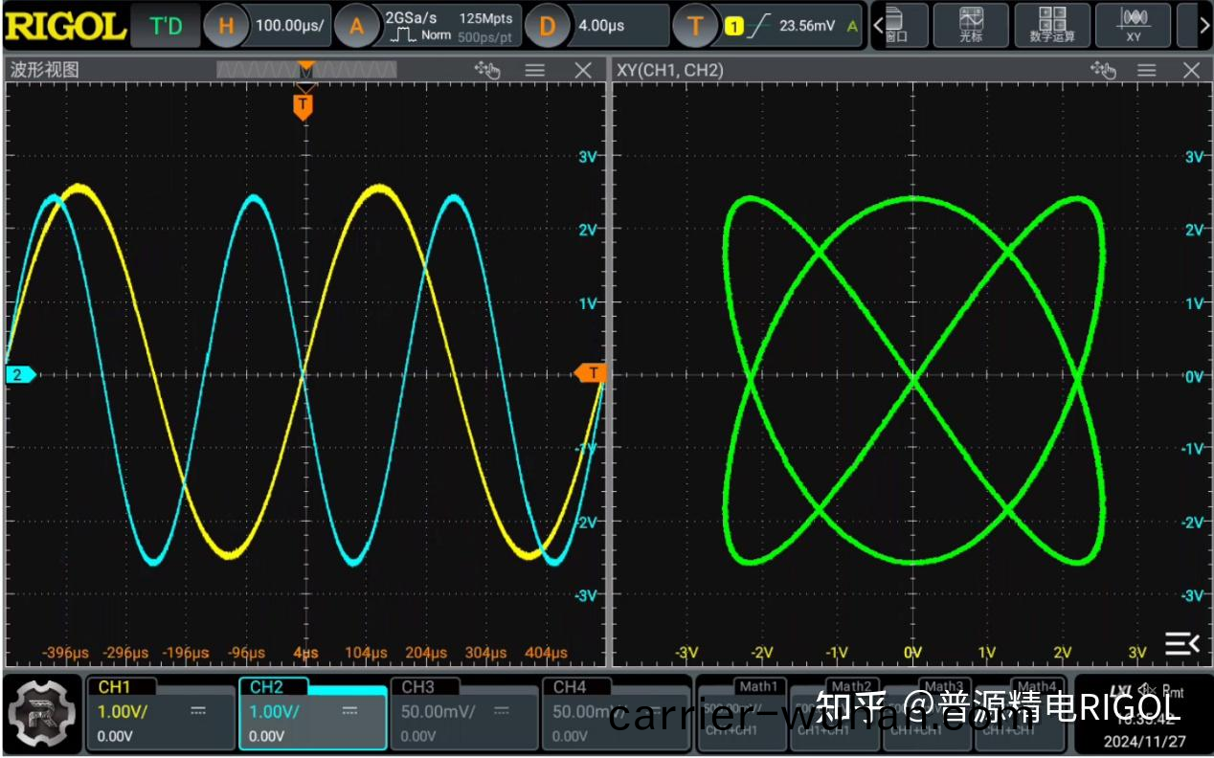
Task: Tap the gear-shaped function navigation icon
Action: point(43,714)
